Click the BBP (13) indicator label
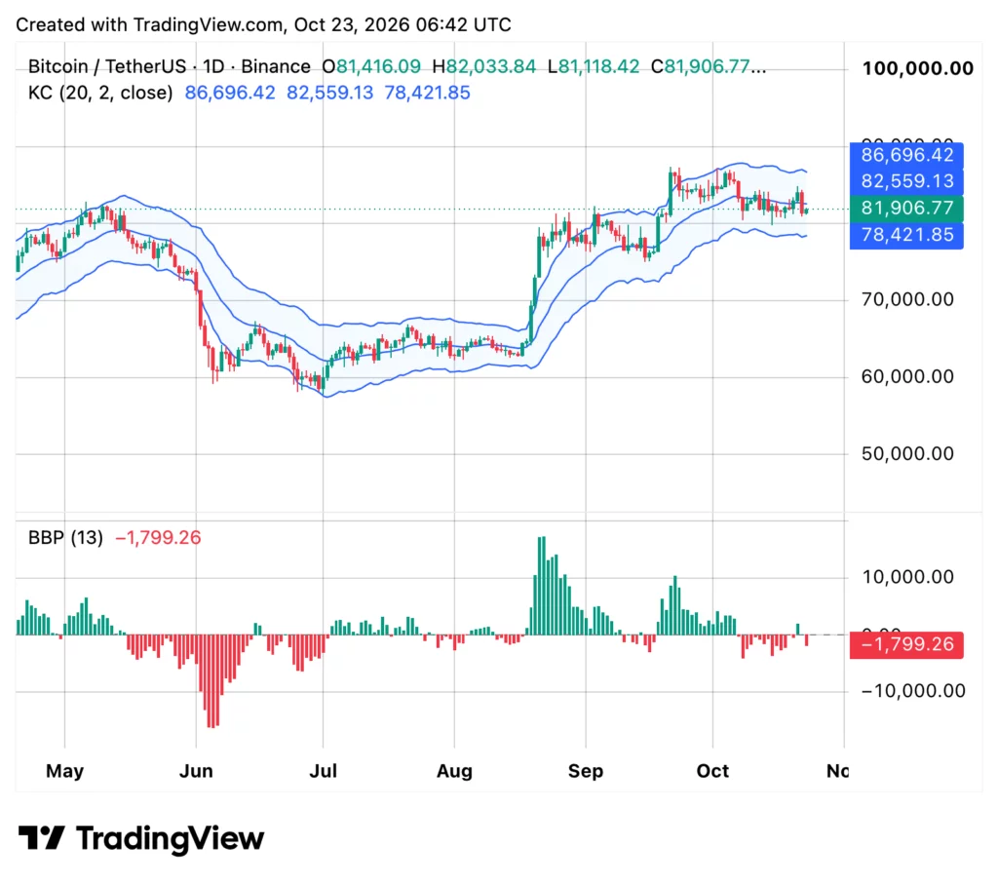 point(65,538)
